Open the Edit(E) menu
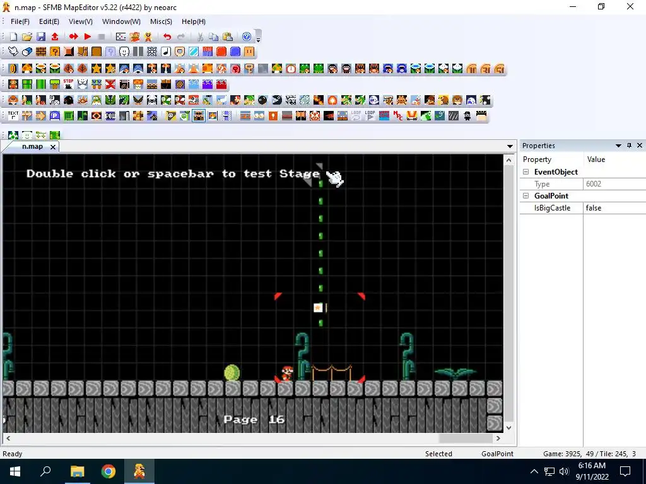 tap(49, 21)
